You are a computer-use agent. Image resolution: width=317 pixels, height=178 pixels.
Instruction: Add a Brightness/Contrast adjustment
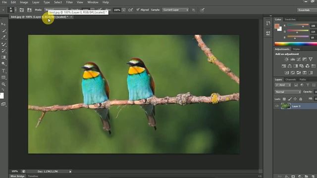(286, 59)
